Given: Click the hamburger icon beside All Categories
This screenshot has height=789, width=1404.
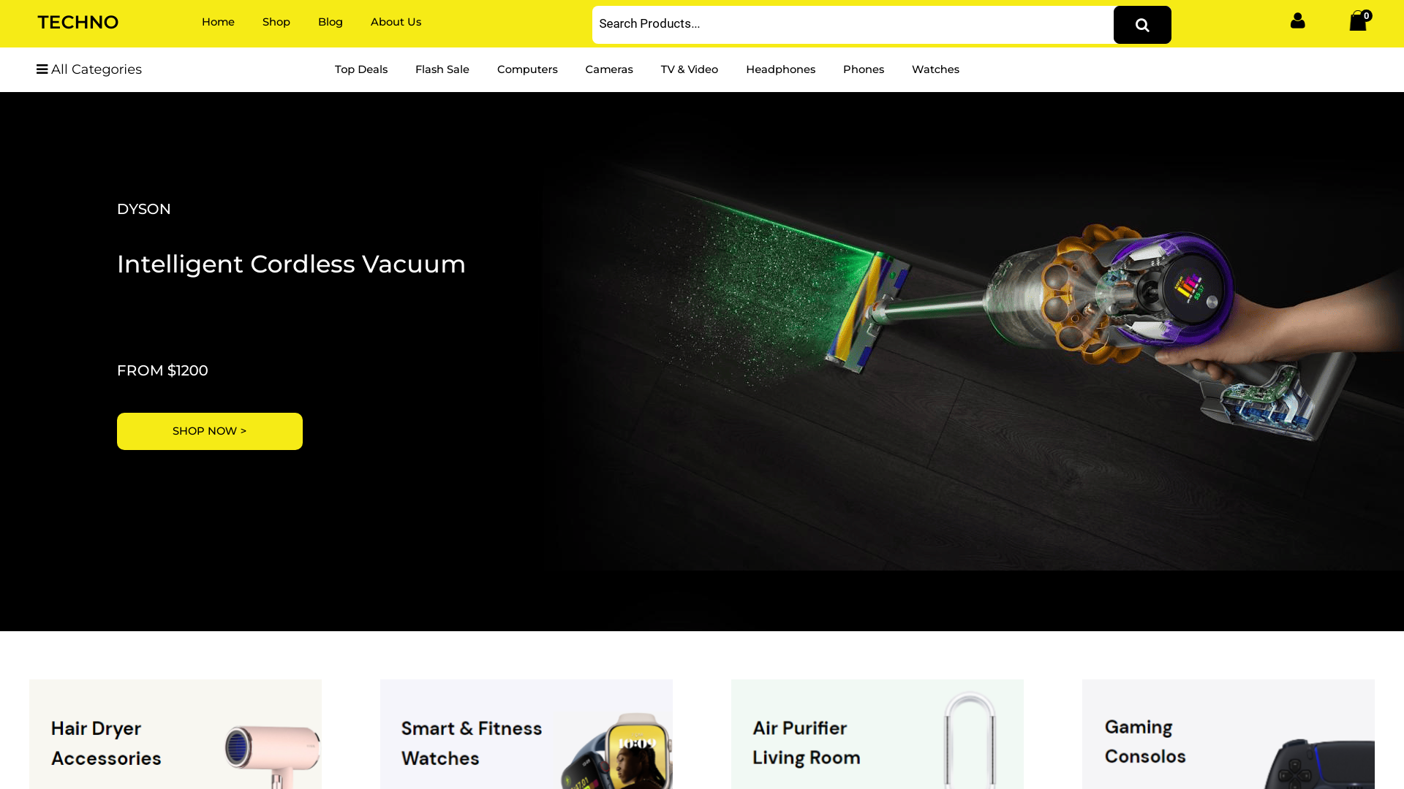Looking at the screenshot, I should [42, 69].
